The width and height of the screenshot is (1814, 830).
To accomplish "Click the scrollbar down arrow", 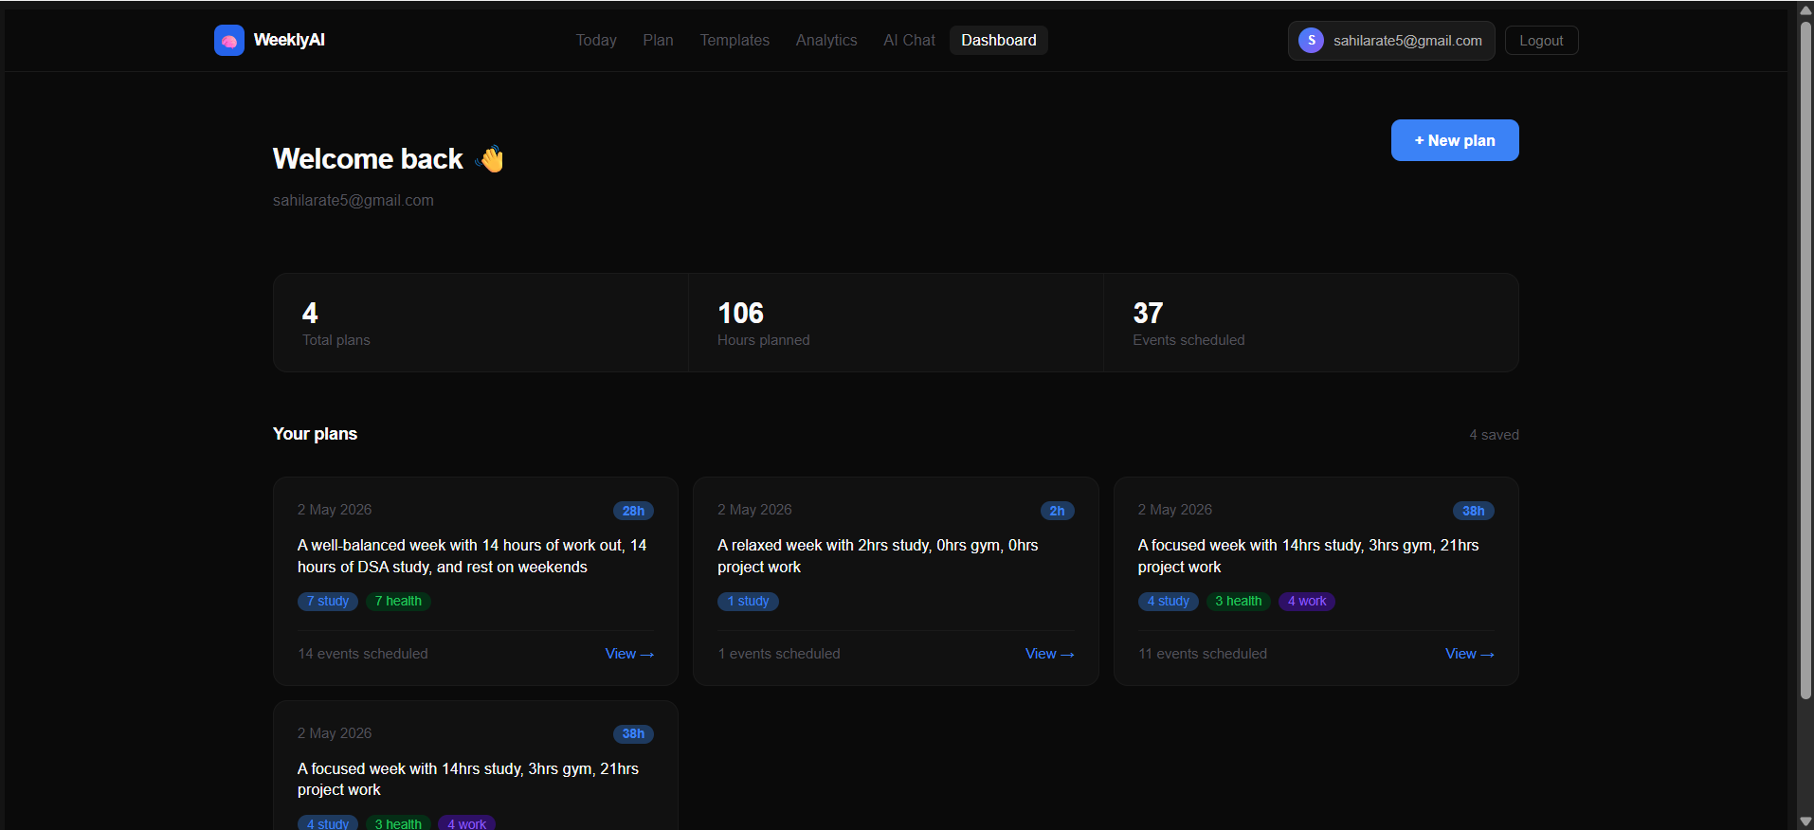I will coord(1805,821).
